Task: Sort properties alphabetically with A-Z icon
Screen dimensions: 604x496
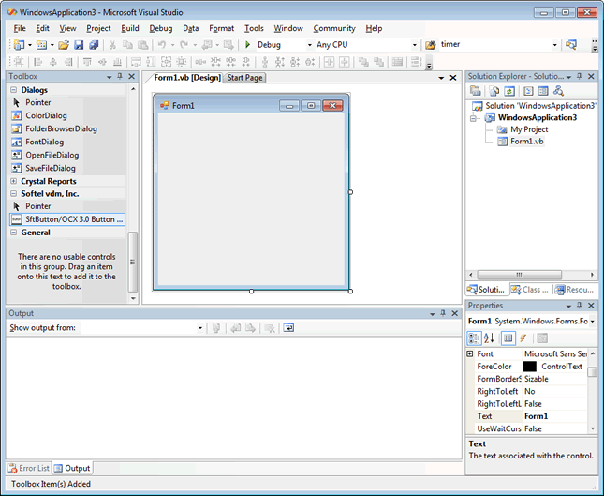Action: (x=489, y=338)
